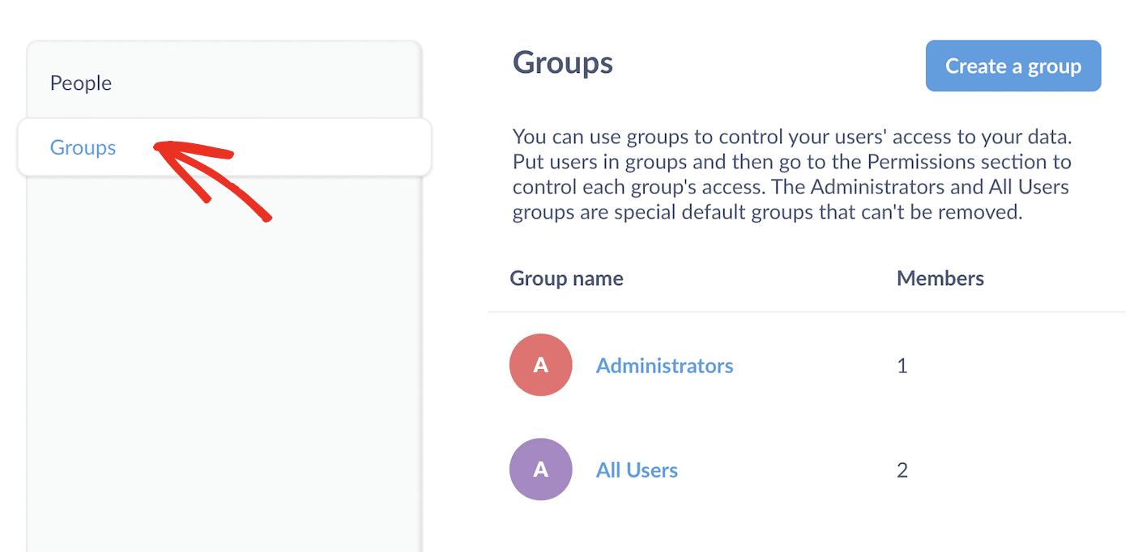Click the red Administrators avatar icon
This screenshot has width=1134, height=552.
[x=540, y=365]
